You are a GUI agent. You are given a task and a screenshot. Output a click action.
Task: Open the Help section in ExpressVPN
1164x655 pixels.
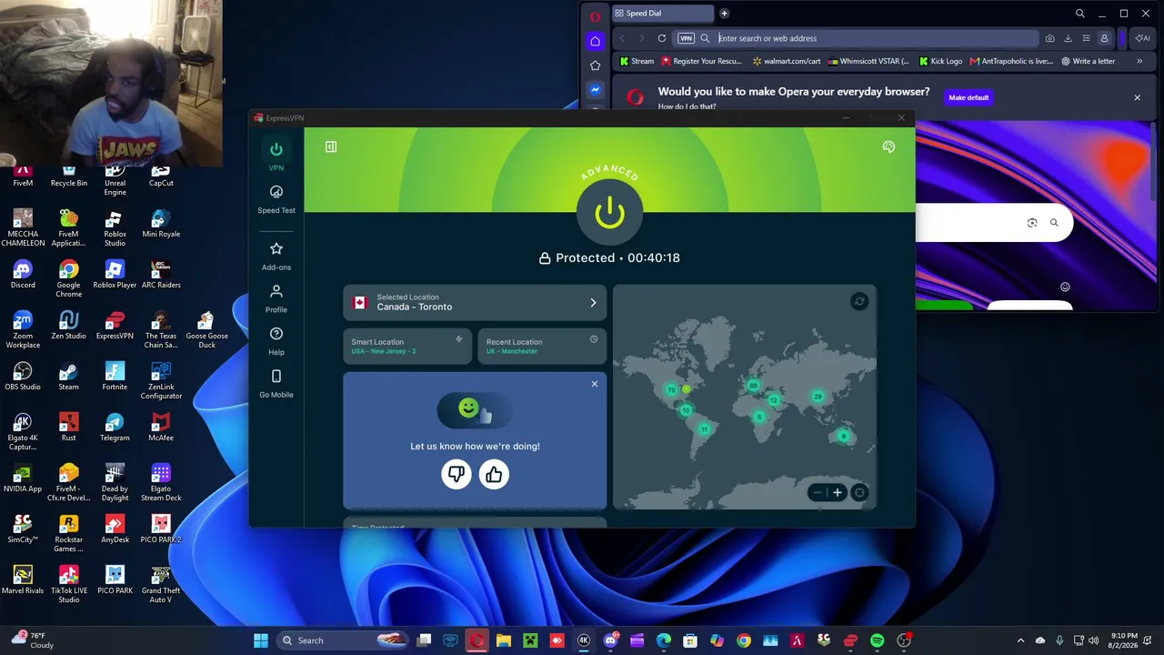pos(276,340)
